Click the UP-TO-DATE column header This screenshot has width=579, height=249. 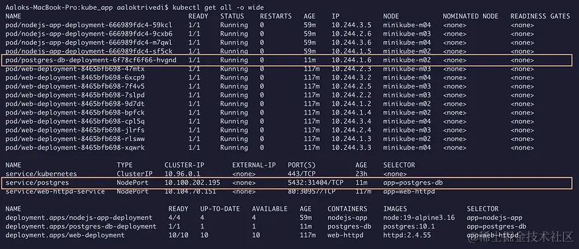[220, 209]
